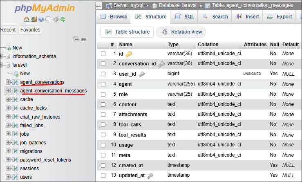This screenshot has height=182, width=302.
Task: Click the Relation view button
Action: click(181, 32)
